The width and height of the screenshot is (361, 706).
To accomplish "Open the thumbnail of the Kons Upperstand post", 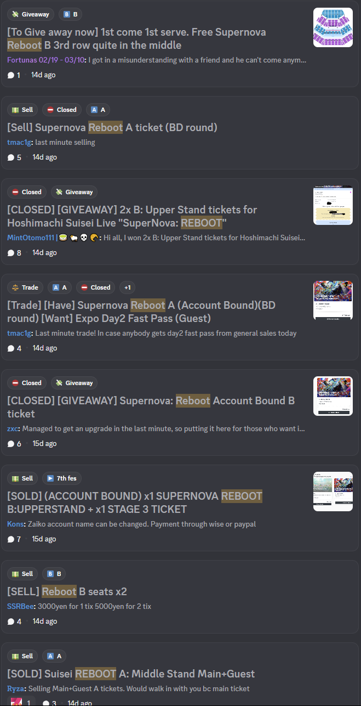I will [333, 492].
